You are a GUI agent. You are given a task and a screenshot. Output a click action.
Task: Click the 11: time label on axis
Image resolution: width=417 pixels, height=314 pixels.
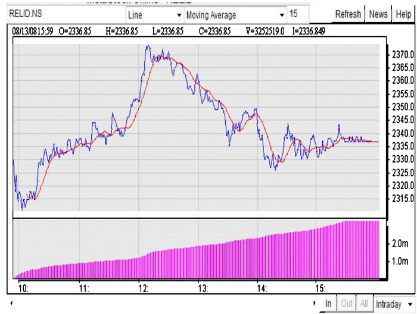[83, 288]
